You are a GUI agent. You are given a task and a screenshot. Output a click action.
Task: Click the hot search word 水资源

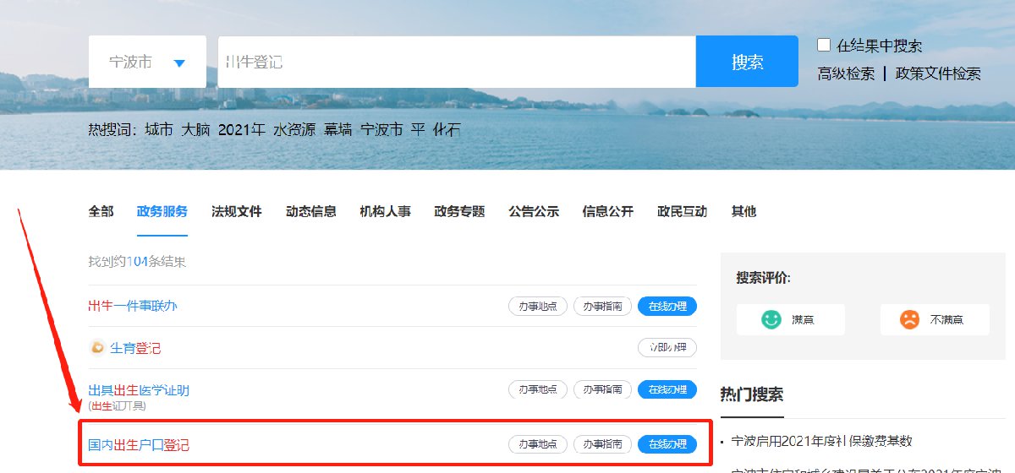coord(294,130)
